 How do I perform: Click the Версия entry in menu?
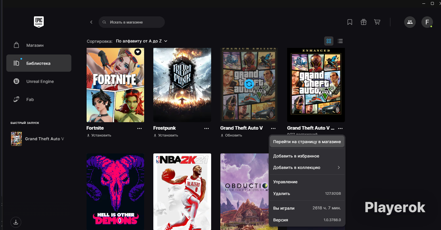point(307,220)
